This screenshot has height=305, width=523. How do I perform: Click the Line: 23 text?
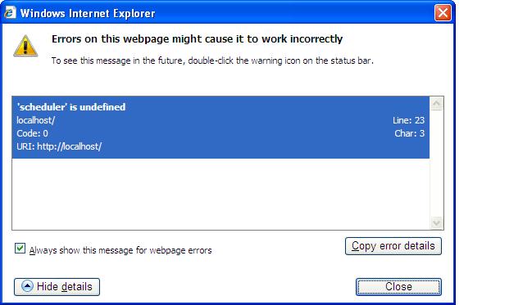click(x=408, y=120)
